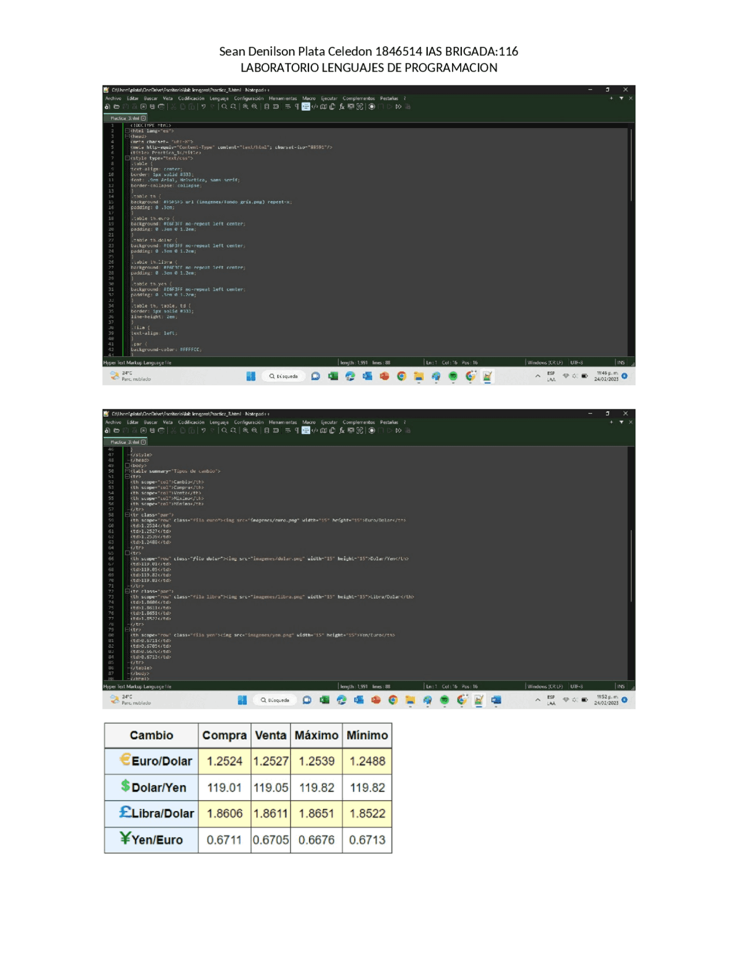Toggle the highlighted indent guide button in upper toolbar
738x956 pixels.
(306, 107)
